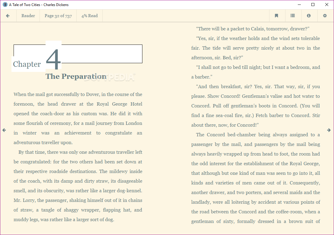Click the line 'I shall not go to bed till night'

click(x=258, y=67)
